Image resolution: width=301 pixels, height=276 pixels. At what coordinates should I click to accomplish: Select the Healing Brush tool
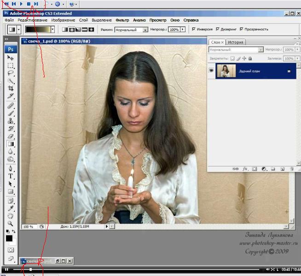pos(11,105)
